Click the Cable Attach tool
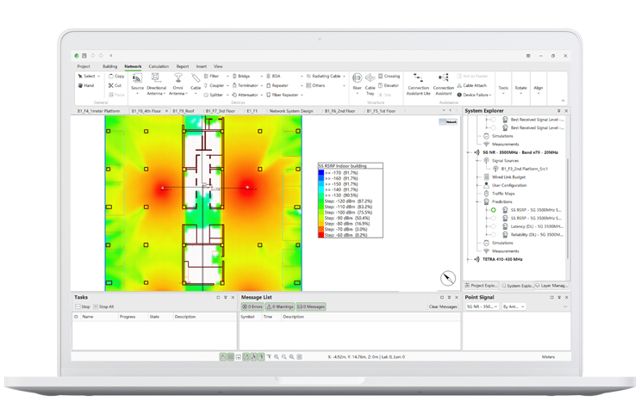Image resolution: width=641 pixels, height=414 pixels. click(472, 85)
